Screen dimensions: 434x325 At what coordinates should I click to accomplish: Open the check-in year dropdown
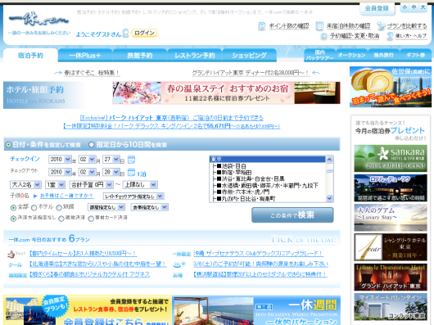61,160
